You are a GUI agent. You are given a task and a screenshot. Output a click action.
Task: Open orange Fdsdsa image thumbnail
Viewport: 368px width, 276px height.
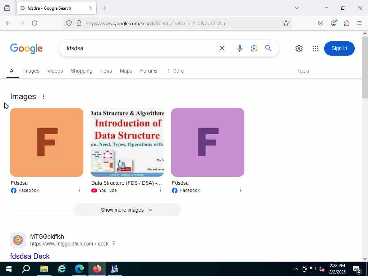tap(47, 142)
